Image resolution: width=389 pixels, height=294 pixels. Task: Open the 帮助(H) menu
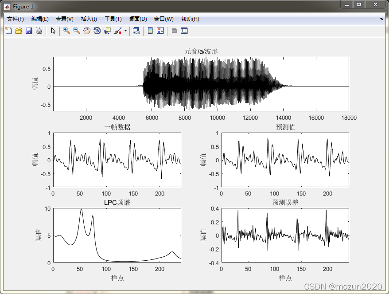(190, 19)
